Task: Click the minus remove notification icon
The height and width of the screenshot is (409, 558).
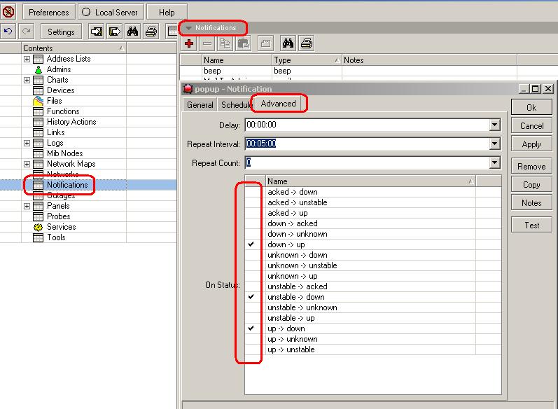Action: coord(207,44)
